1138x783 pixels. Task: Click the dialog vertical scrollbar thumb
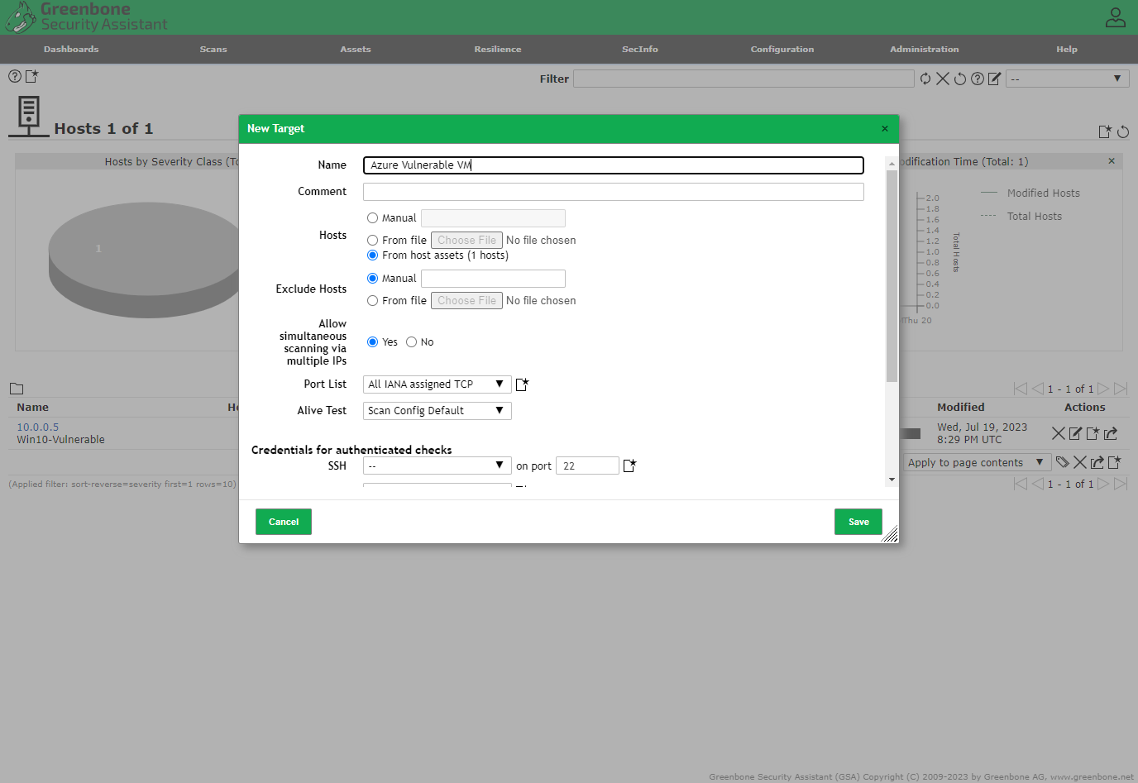coord(892,275)
